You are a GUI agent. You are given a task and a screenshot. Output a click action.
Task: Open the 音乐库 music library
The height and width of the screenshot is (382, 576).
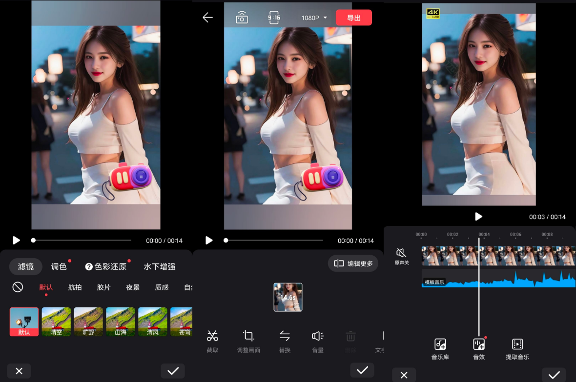coord(440,348)
